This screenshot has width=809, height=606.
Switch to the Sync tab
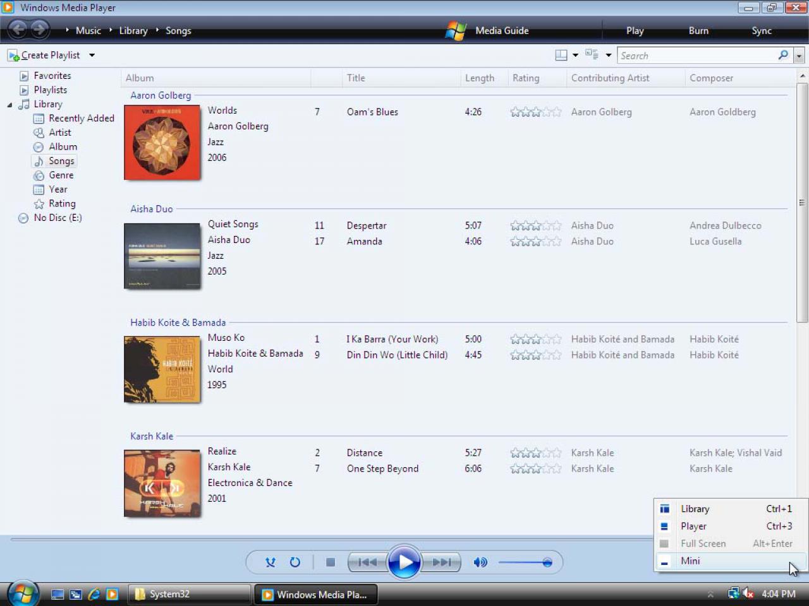[x=762, y=30]
